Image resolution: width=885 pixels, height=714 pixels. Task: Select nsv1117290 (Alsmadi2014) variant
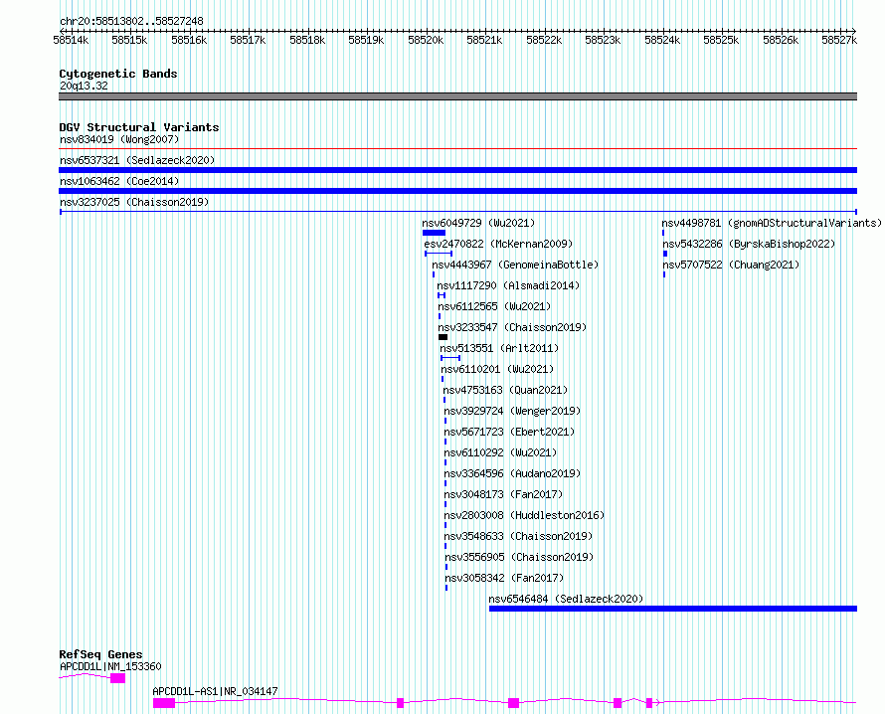click(x=508, y=285)
